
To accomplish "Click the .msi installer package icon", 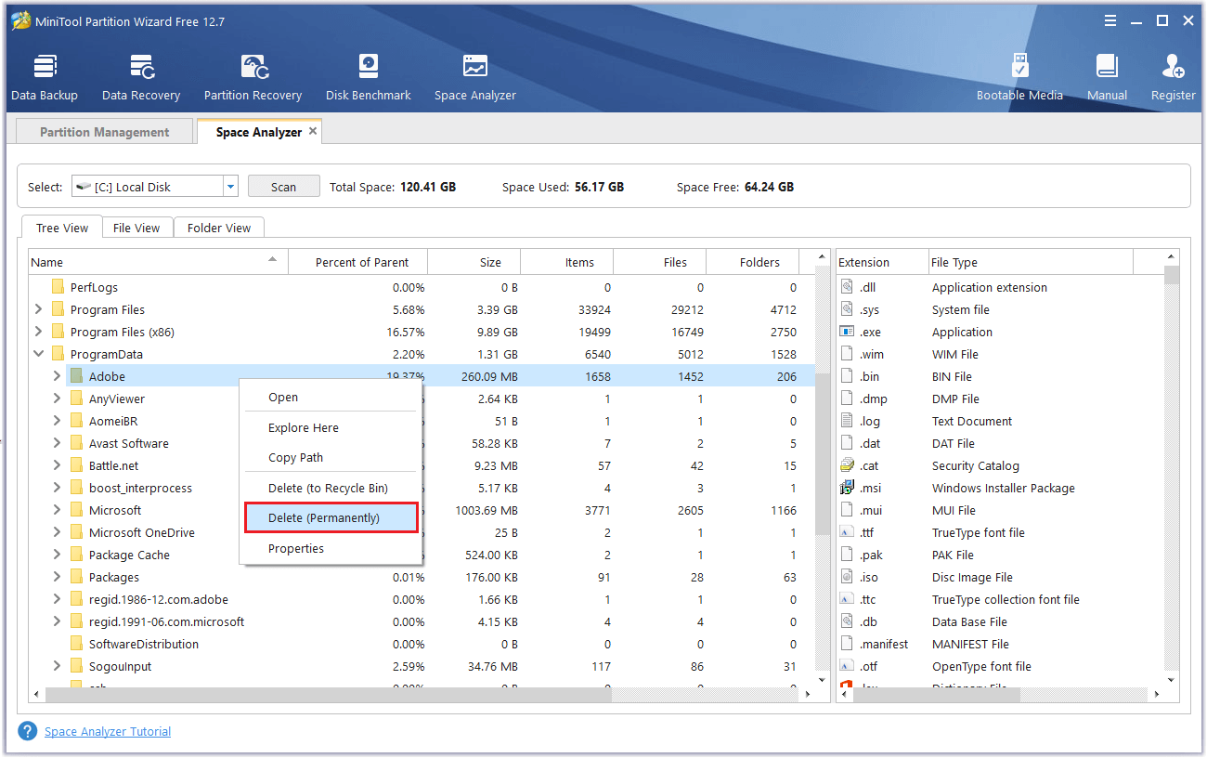I will point(846,488).
